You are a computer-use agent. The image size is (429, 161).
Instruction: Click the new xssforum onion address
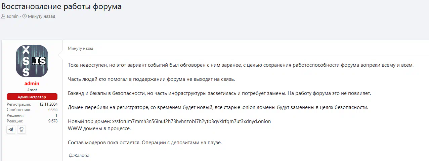click(191, 121)
